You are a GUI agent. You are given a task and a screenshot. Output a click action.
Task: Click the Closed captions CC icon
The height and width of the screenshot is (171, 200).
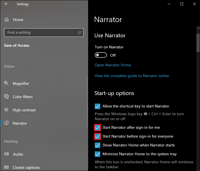click(x=6, y=167)
